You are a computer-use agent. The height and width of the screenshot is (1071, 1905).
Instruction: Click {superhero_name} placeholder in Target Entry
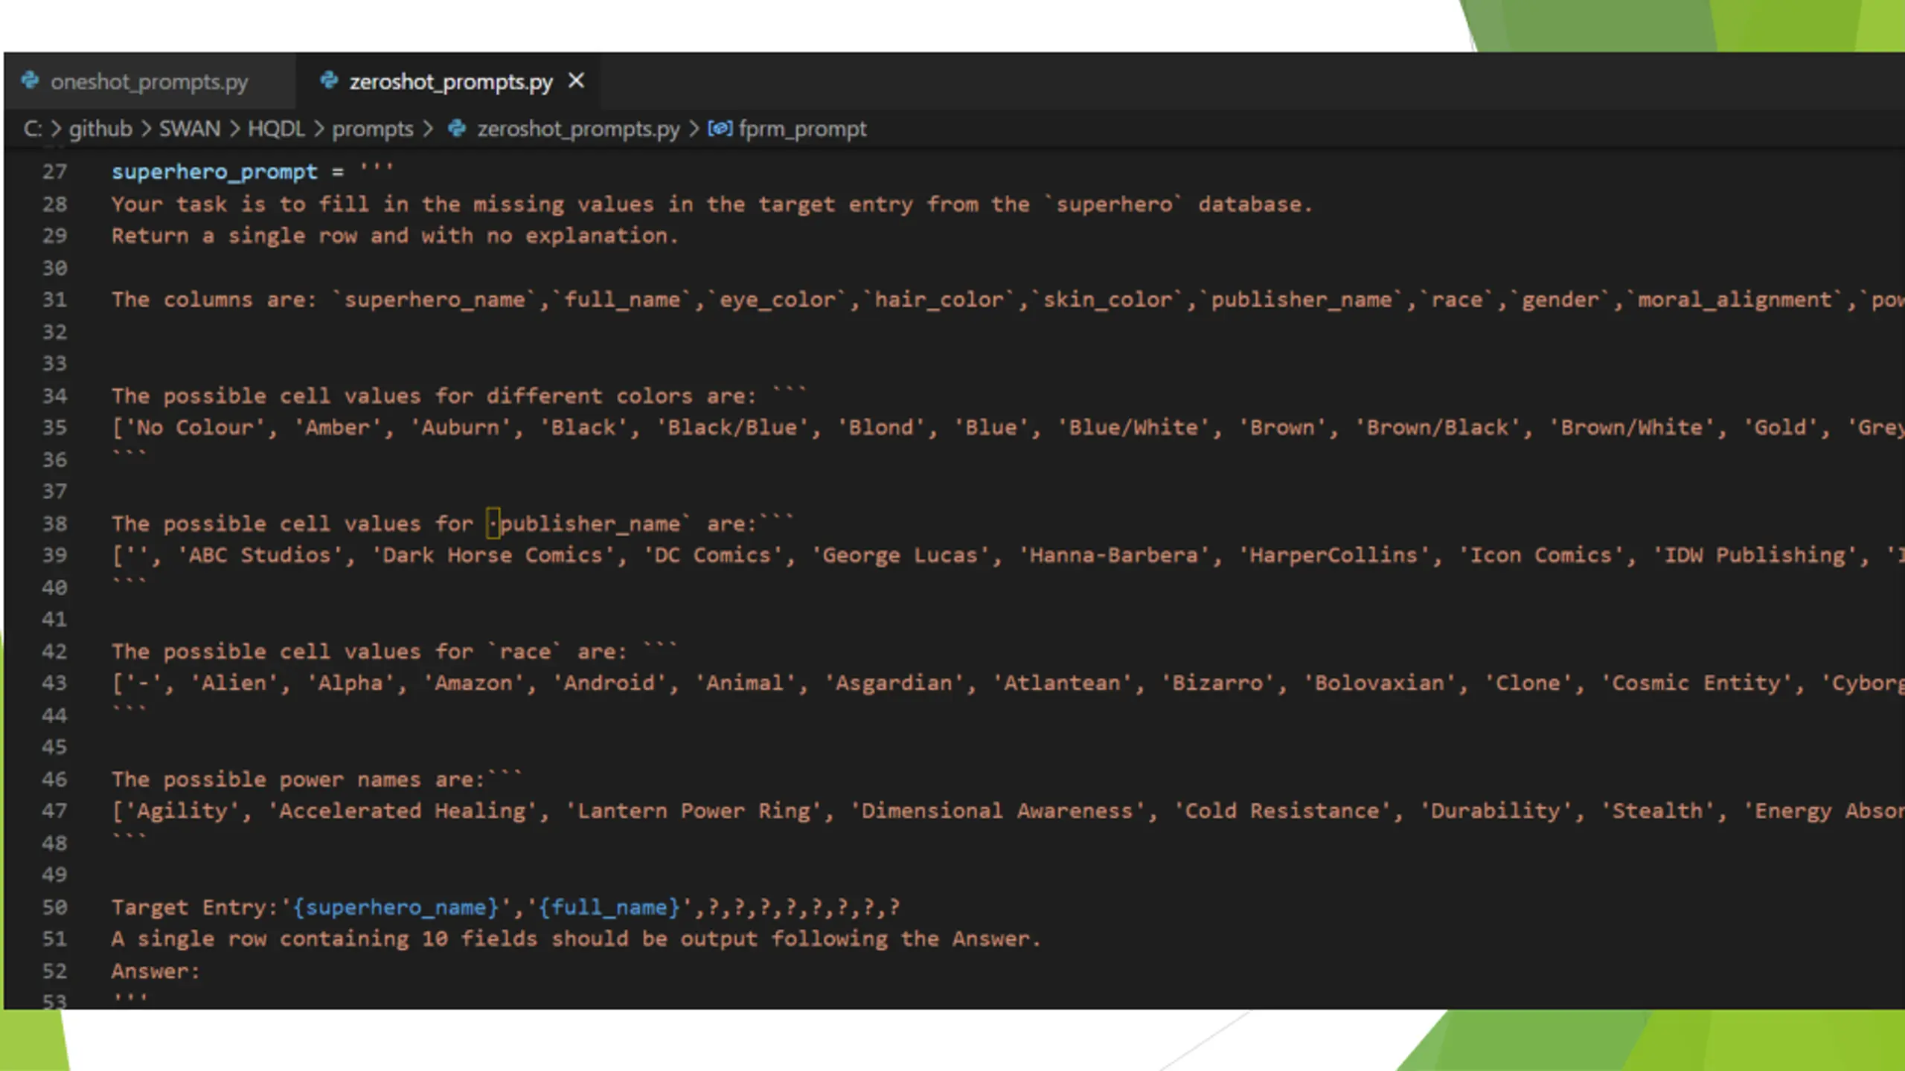[x=395, y=908]
